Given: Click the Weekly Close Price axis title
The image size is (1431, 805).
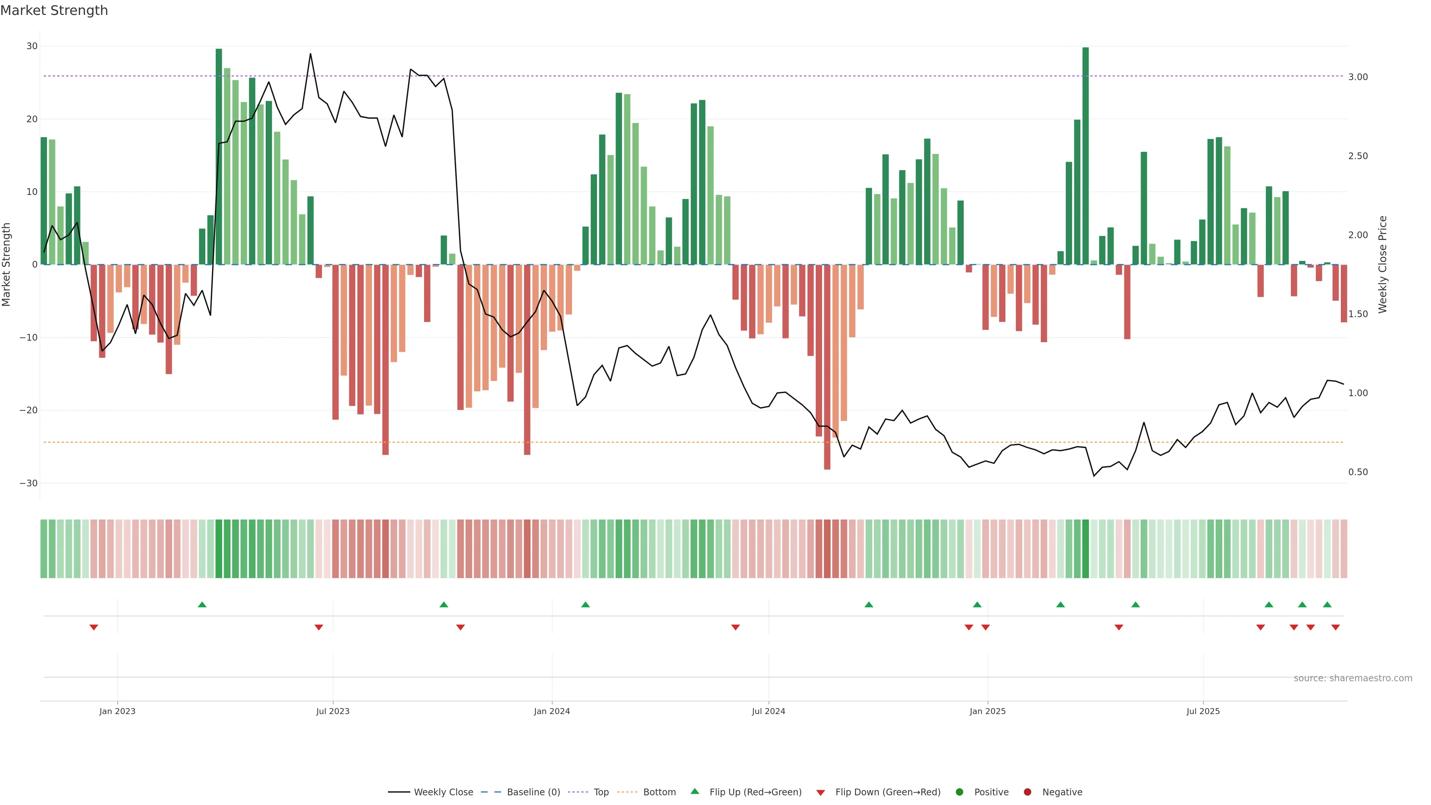Looking at the screenshot, I should point(1383,265).
